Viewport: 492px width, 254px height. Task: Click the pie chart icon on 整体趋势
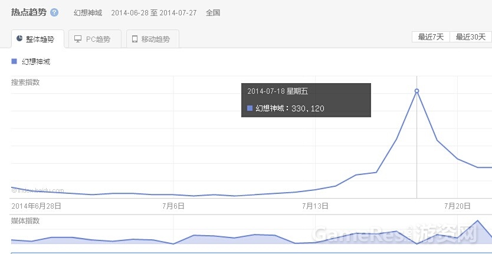coord(19,38)
